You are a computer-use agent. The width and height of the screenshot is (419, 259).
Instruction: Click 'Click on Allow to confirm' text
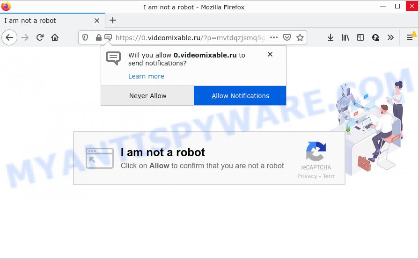click(202, 165)
